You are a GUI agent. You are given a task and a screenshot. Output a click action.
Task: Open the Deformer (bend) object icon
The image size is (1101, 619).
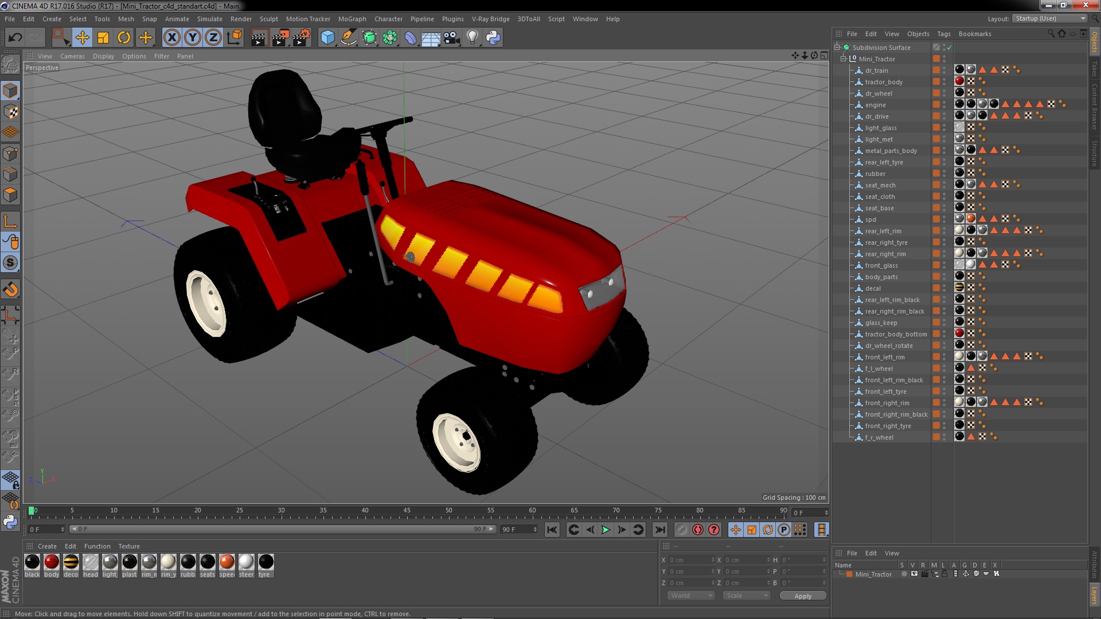click(411, 38)
